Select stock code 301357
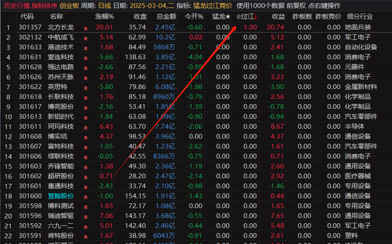 point(30,27)
